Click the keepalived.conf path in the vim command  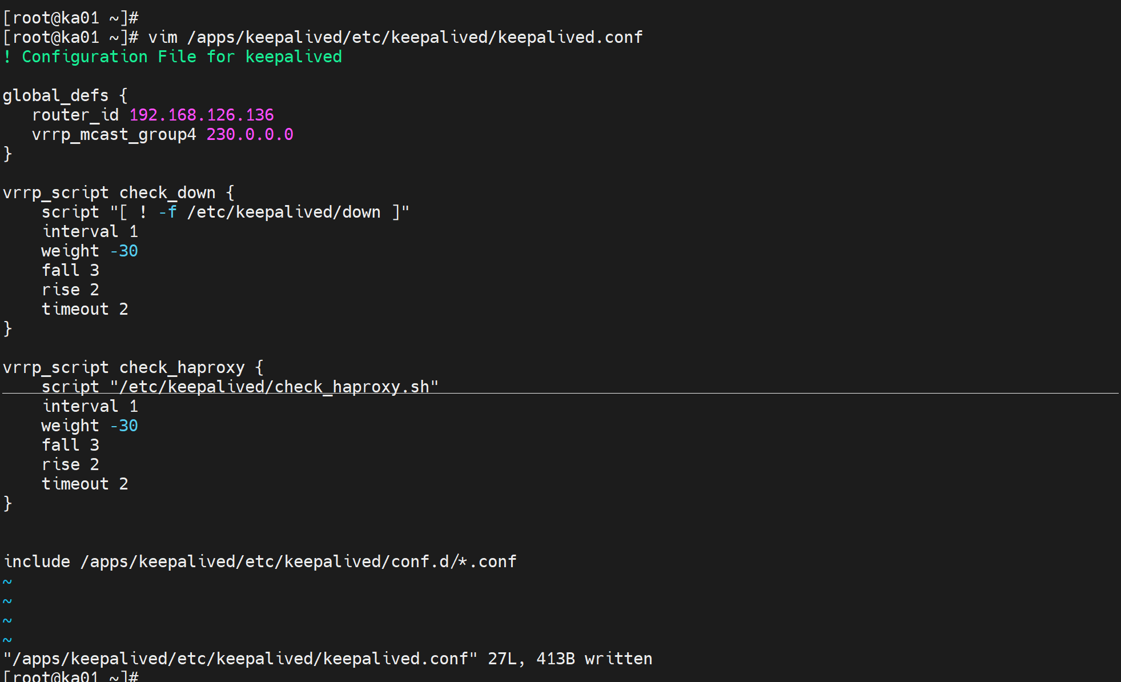[415, 37]
